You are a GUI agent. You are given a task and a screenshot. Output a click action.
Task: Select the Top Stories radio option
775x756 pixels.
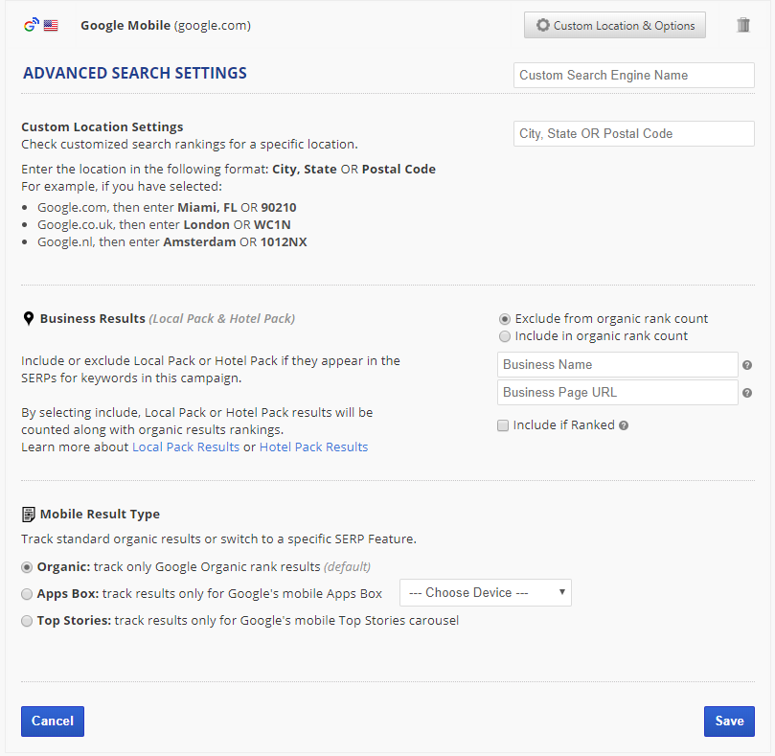point(28,621)
